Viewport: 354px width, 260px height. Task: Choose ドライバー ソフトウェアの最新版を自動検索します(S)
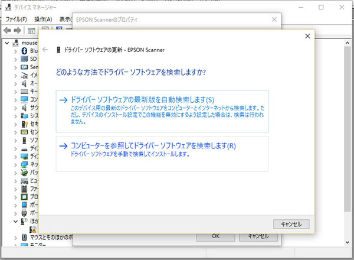pyautogui.click(x=162, y=111)
